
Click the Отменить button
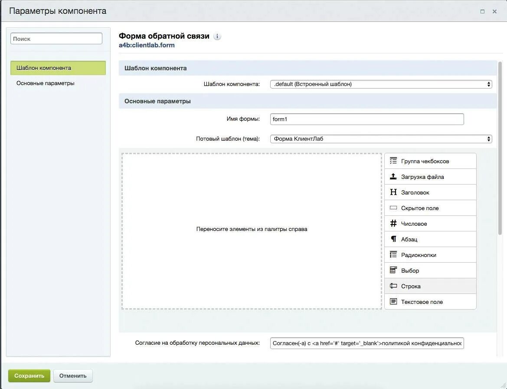73,376
